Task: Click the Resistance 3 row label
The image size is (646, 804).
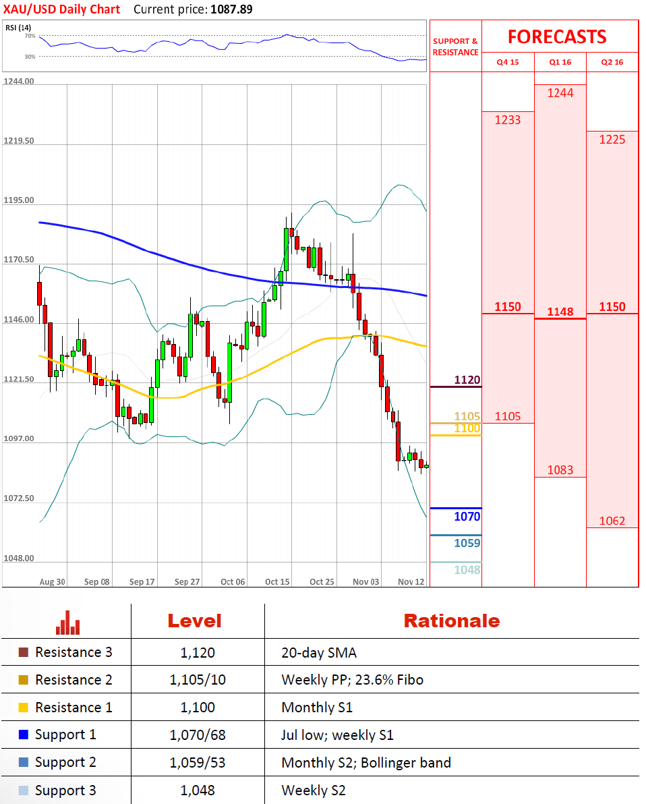Action: pyautogui.click(x=74, y=652)
